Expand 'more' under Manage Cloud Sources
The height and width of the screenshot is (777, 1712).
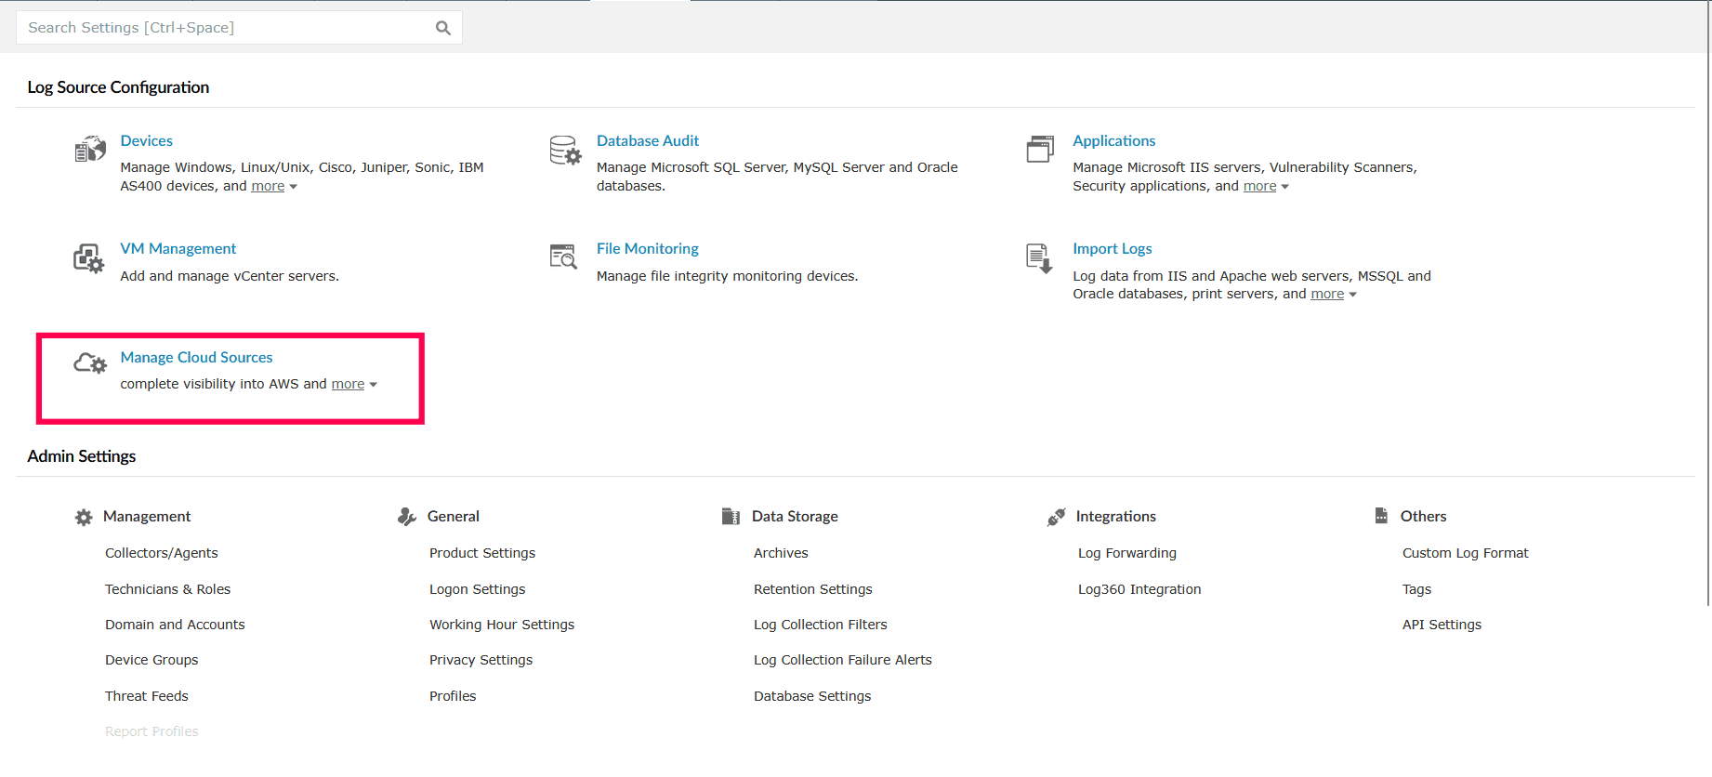click(354, 385)
